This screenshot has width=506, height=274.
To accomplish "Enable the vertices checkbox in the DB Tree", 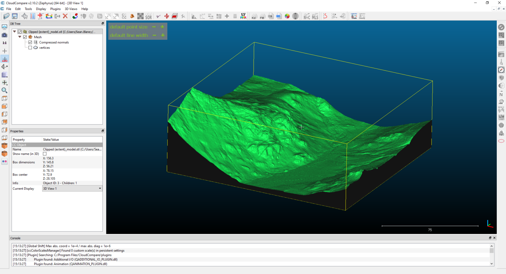I will (30, 47).
